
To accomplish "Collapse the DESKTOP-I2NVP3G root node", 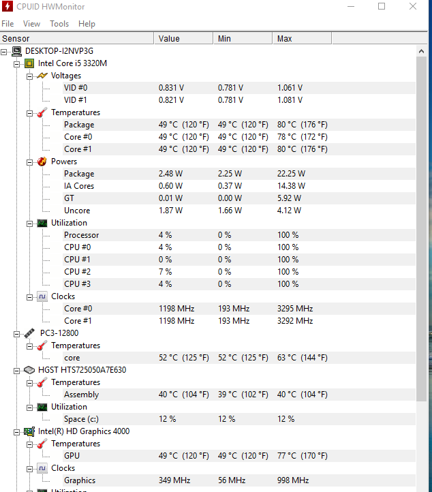I will pyautogui.click(x=4, y=52).
